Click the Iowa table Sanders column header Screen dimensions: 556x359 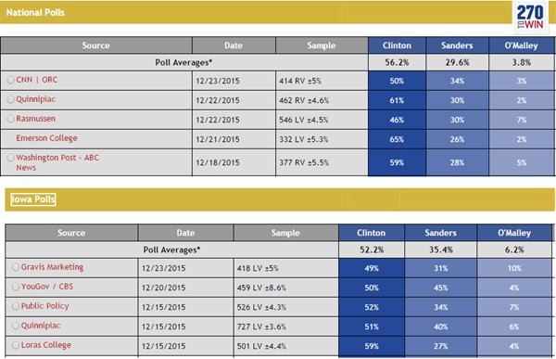pyautogui.click(x=440, y=233)
